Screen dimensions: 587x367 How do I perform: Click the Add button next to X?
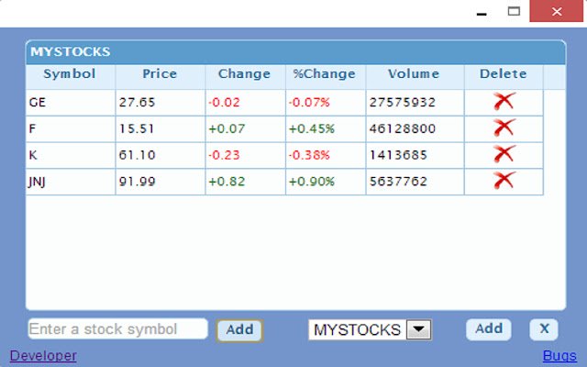[x=489, y=329]
